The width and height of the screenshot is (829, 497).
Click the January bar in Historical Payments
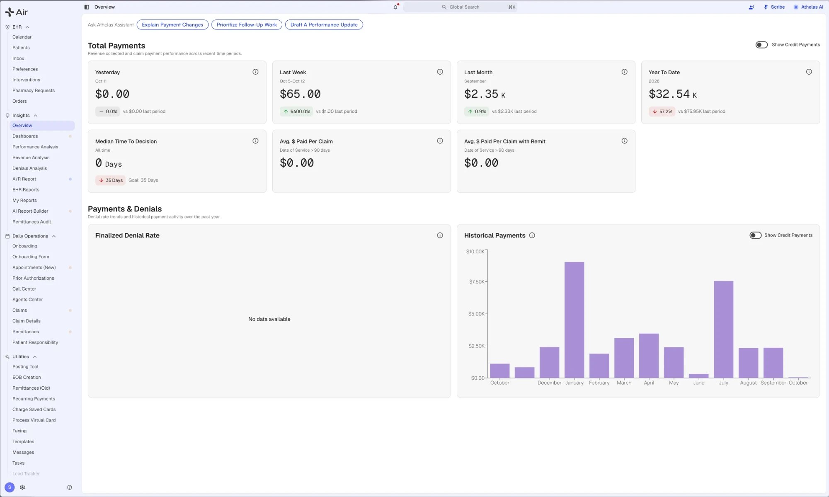pyautogui.click(x=574, y=320)
